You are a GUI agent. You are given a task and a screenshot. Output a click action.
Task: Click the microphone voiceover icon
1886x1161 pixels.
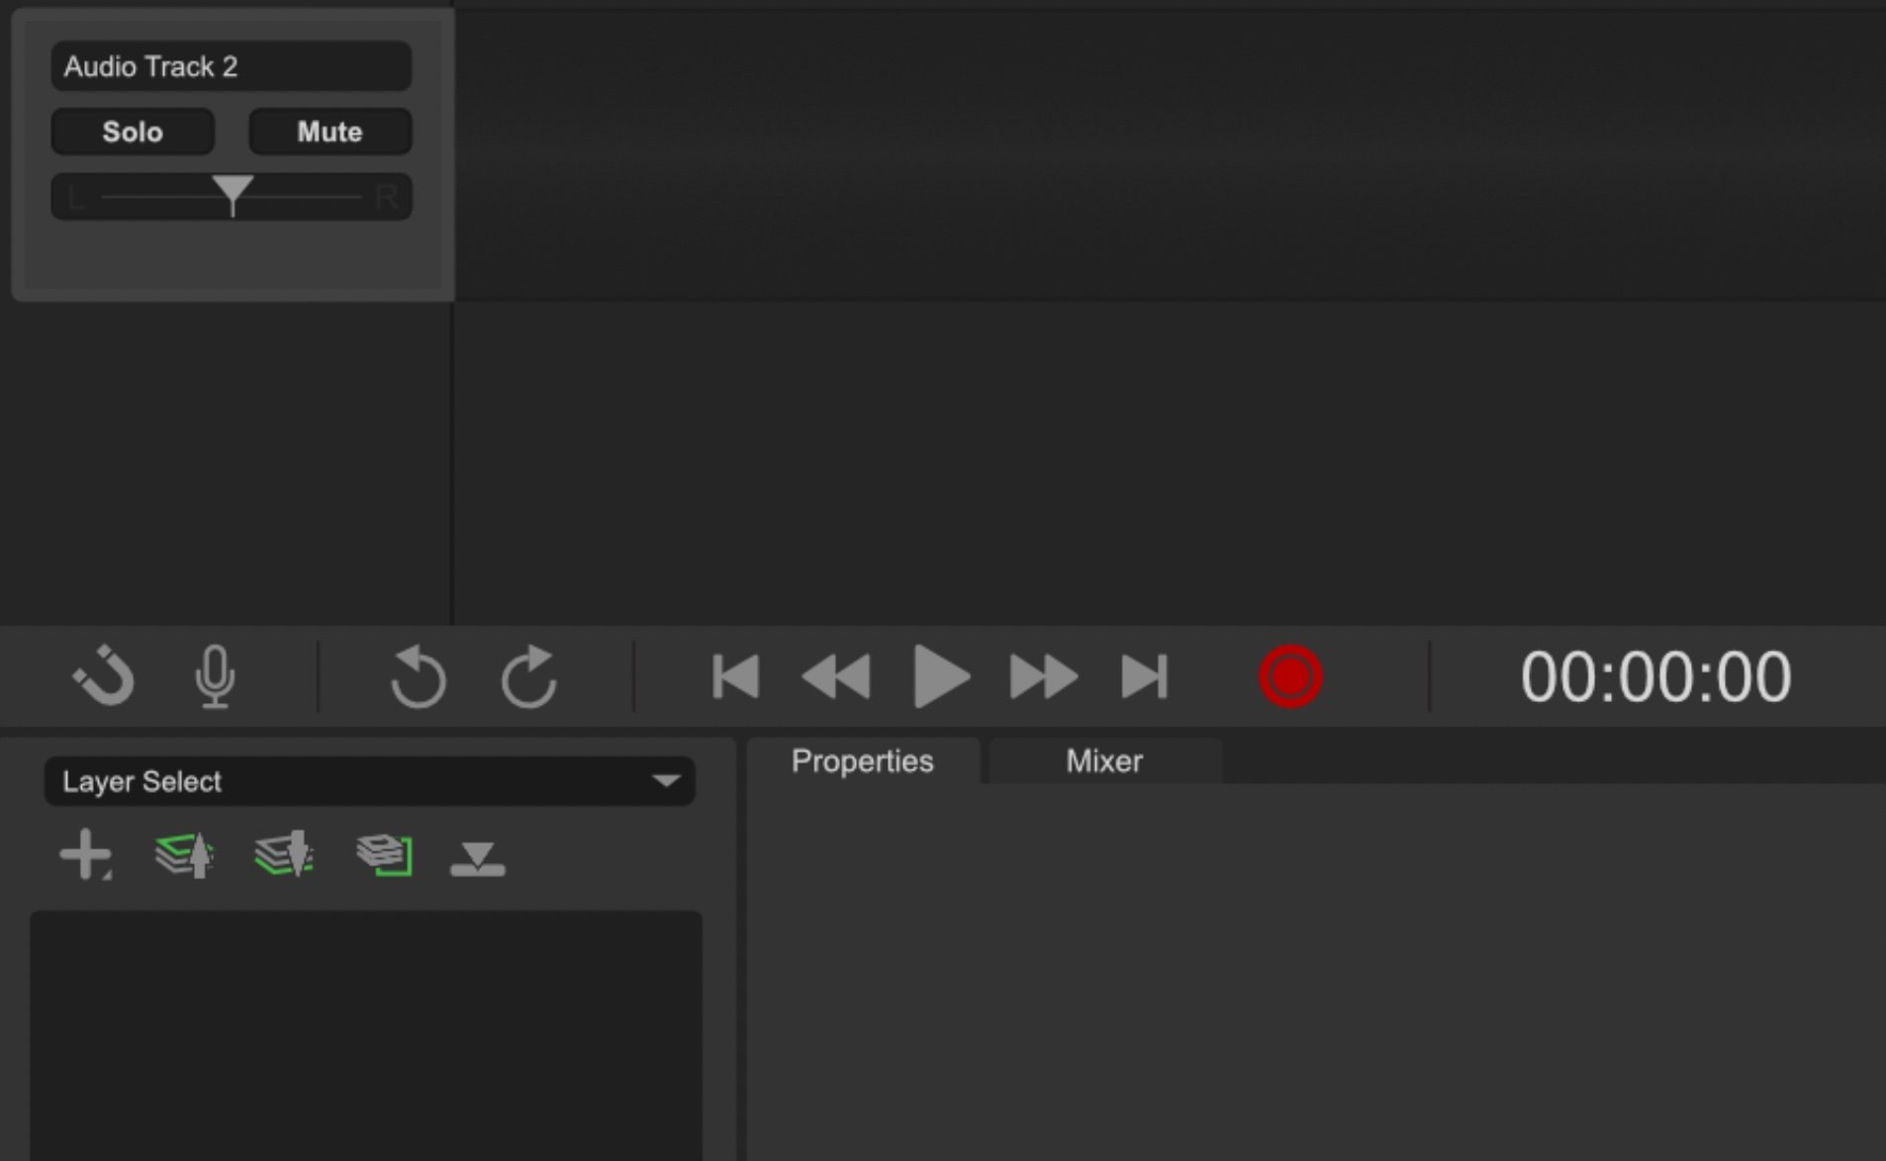[x=215, y=676]
